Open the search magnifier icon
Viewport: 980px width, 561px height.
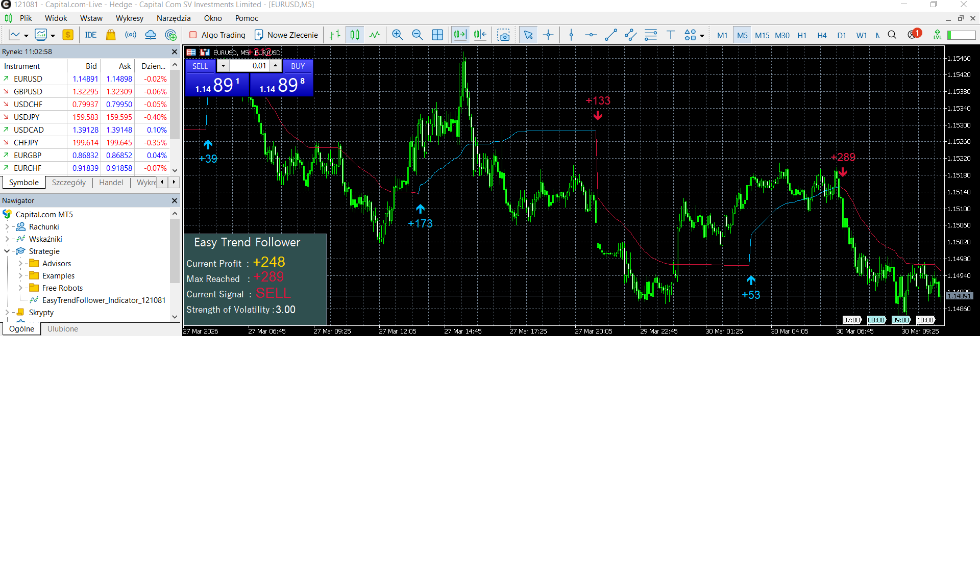[x=892, y=35]
